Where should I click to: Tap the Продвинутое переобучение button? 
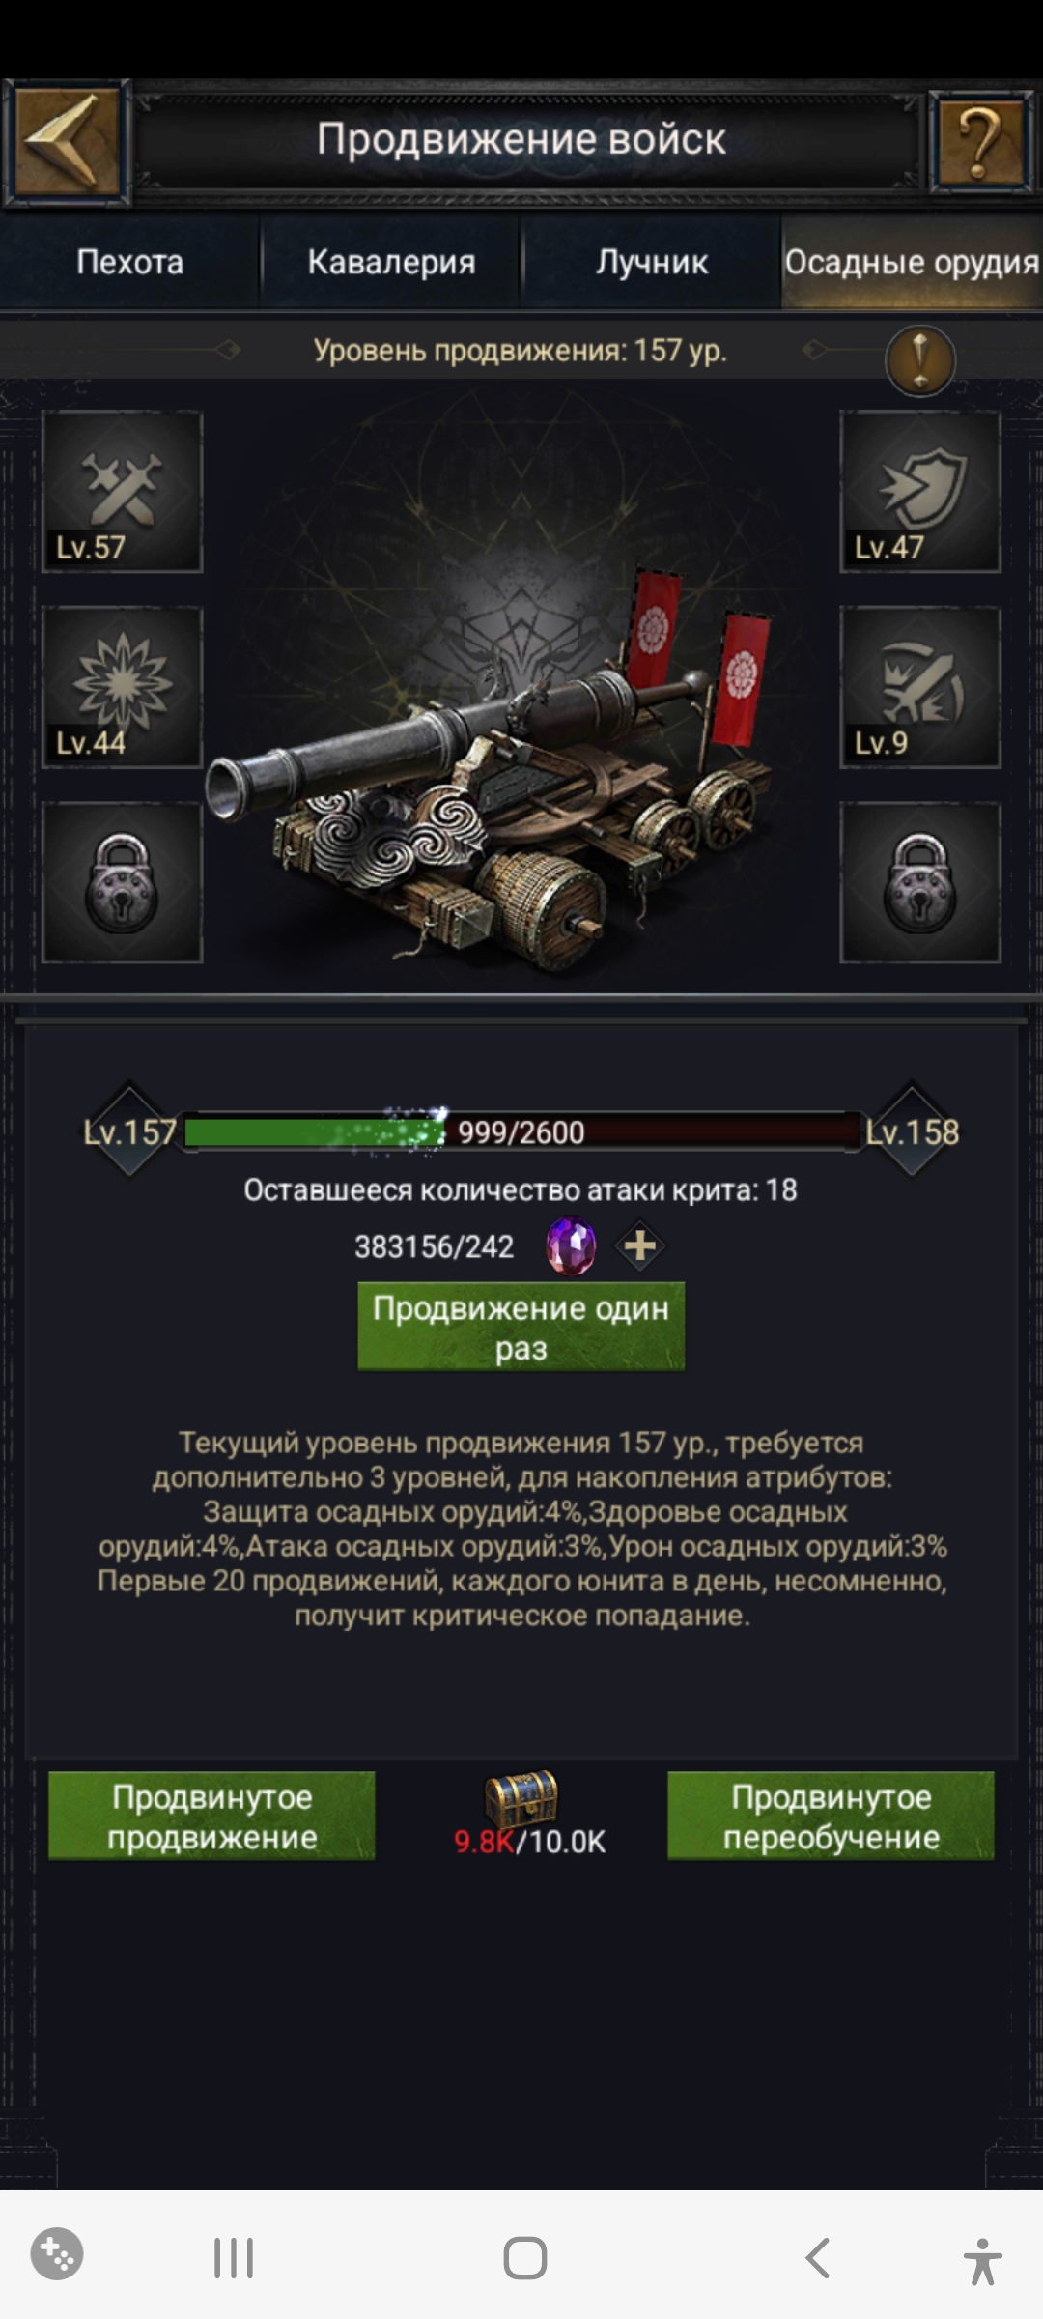831,1817
